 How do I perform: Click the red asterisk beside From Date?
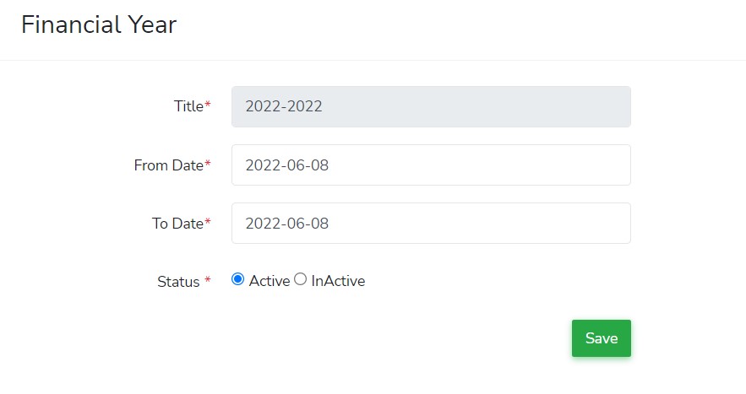(x=208, y=164)
